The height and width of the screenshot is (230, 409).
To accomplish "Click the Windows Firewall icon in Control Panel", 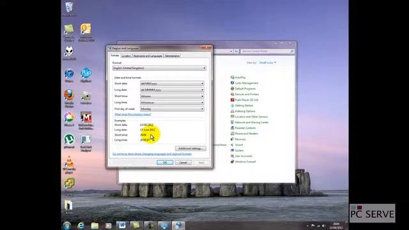I will 232,162.
